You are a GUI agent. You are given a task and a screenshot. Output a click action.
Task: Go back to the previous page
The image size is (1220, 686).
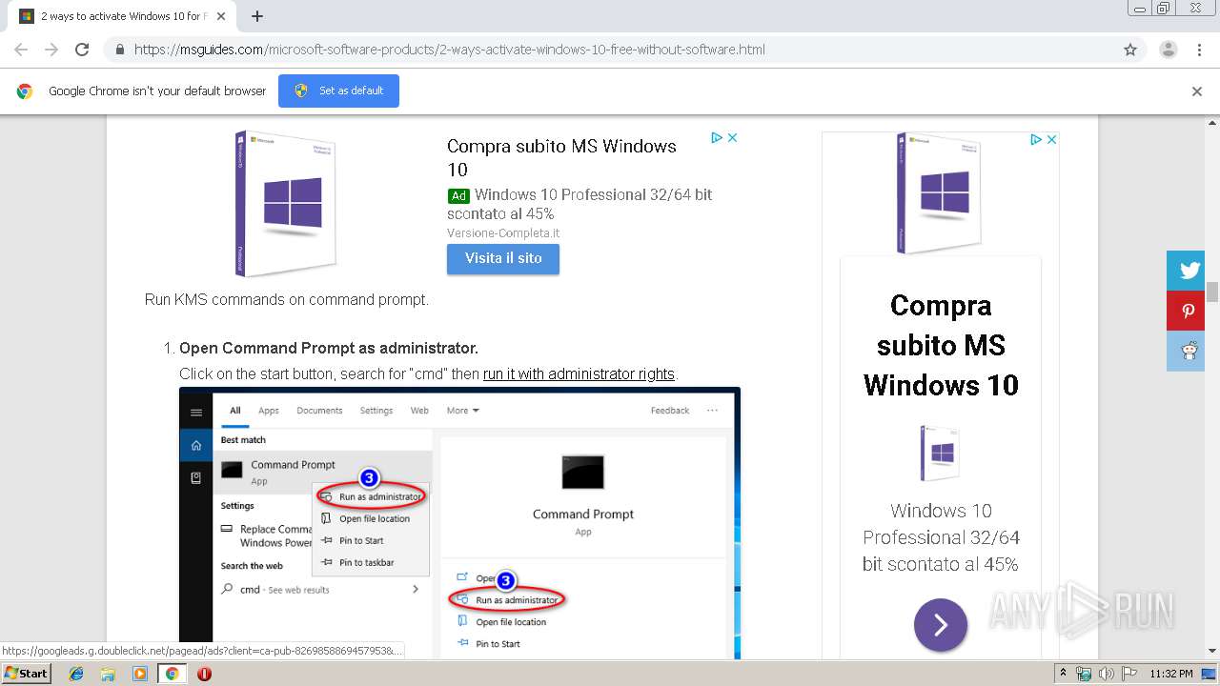21,50
